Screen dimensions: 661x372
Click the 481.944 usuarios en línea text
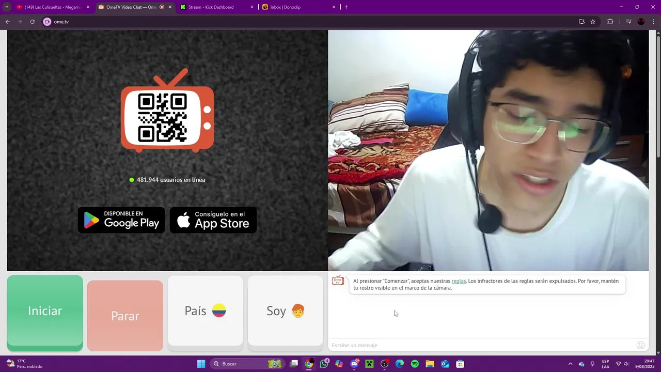point(171,180)
